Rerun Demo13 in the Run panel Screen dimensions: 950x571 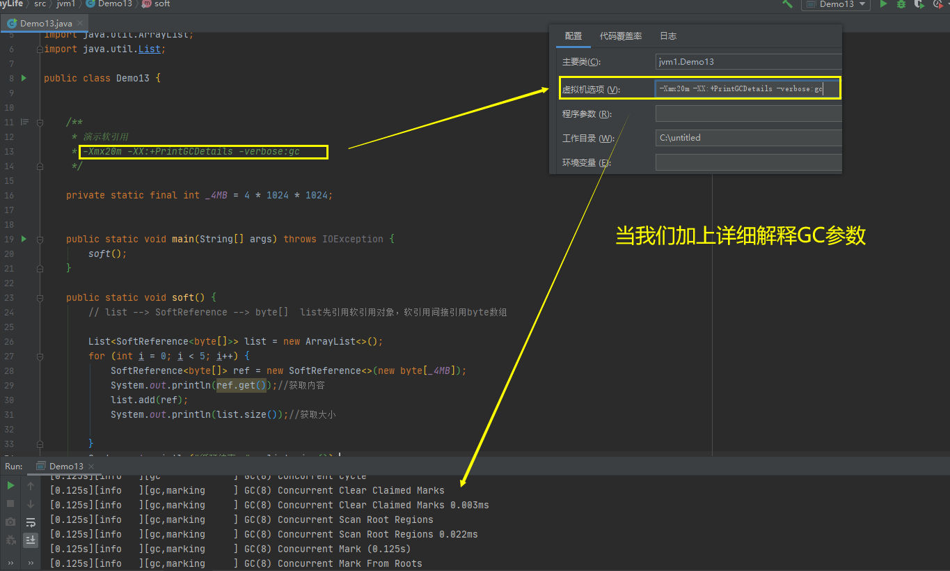coord(10,485)
